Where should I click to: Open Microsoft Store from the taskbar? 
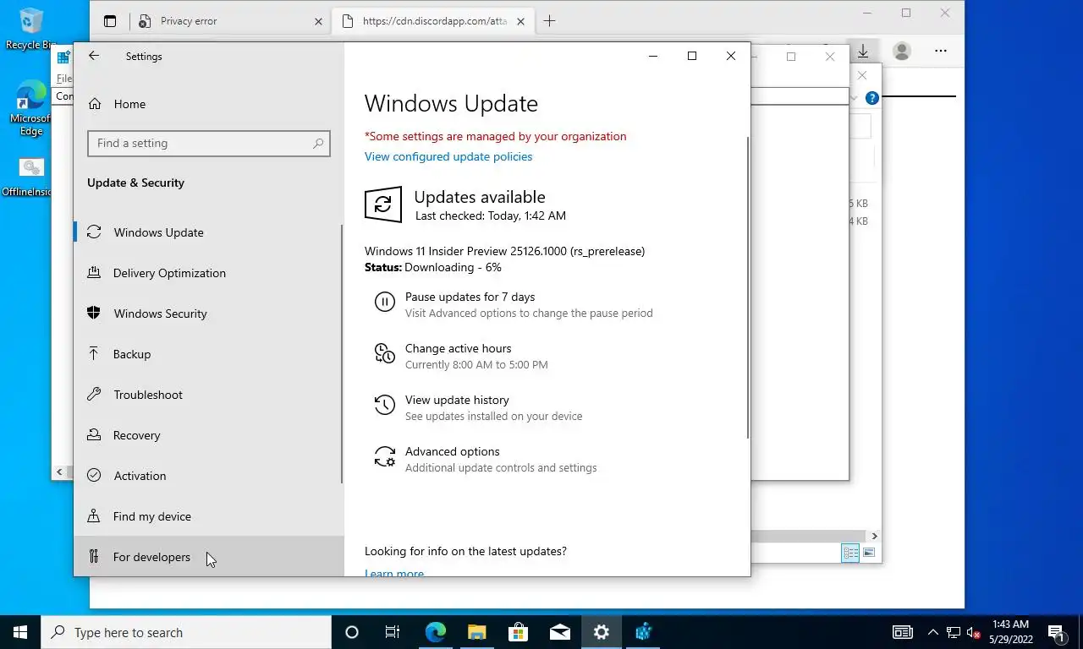pos(518,632)
